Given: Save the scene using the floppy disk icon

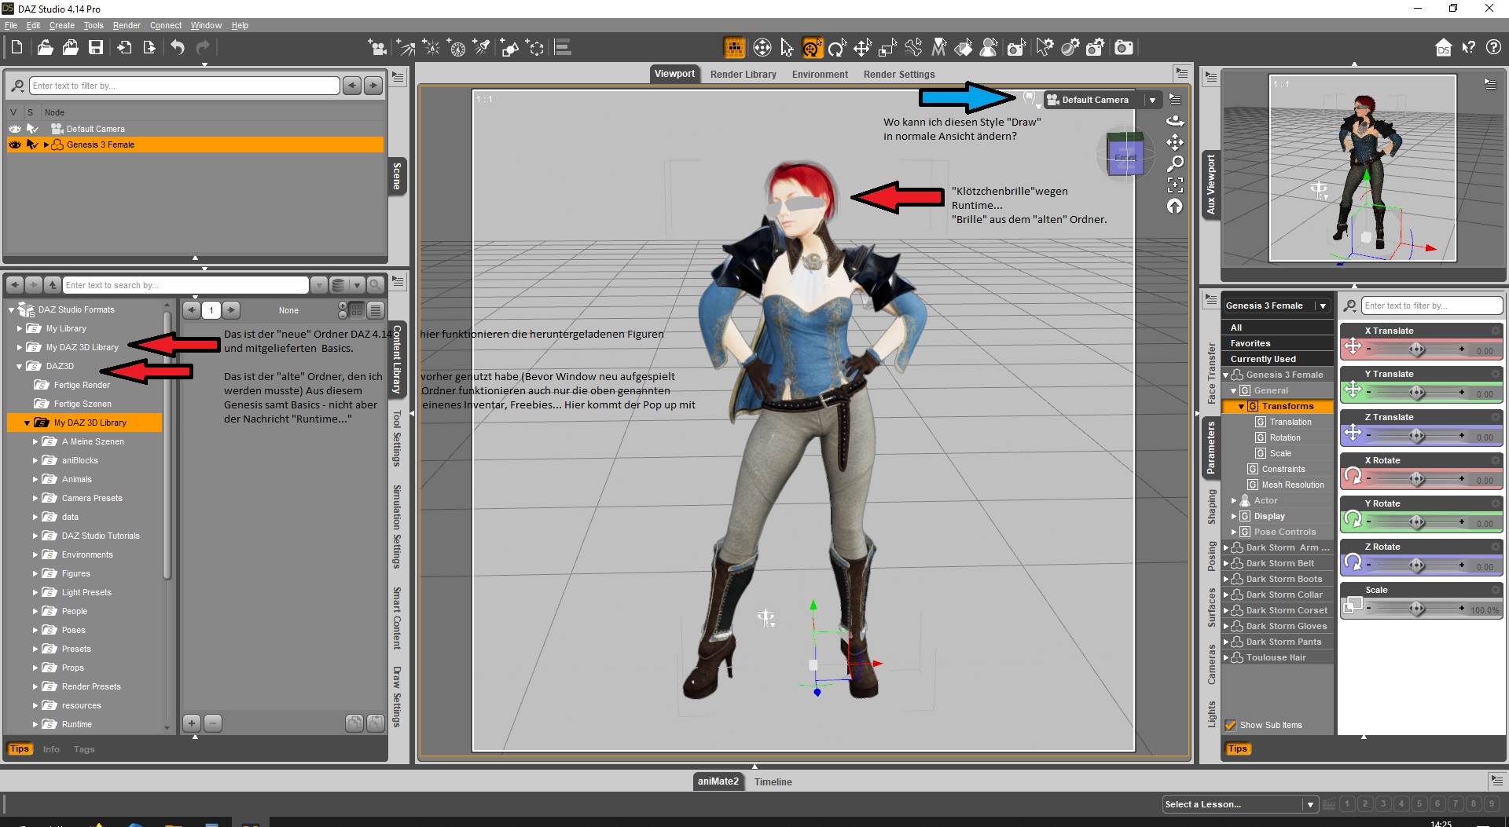Looking at the screenshot, I should click(96, 48).
